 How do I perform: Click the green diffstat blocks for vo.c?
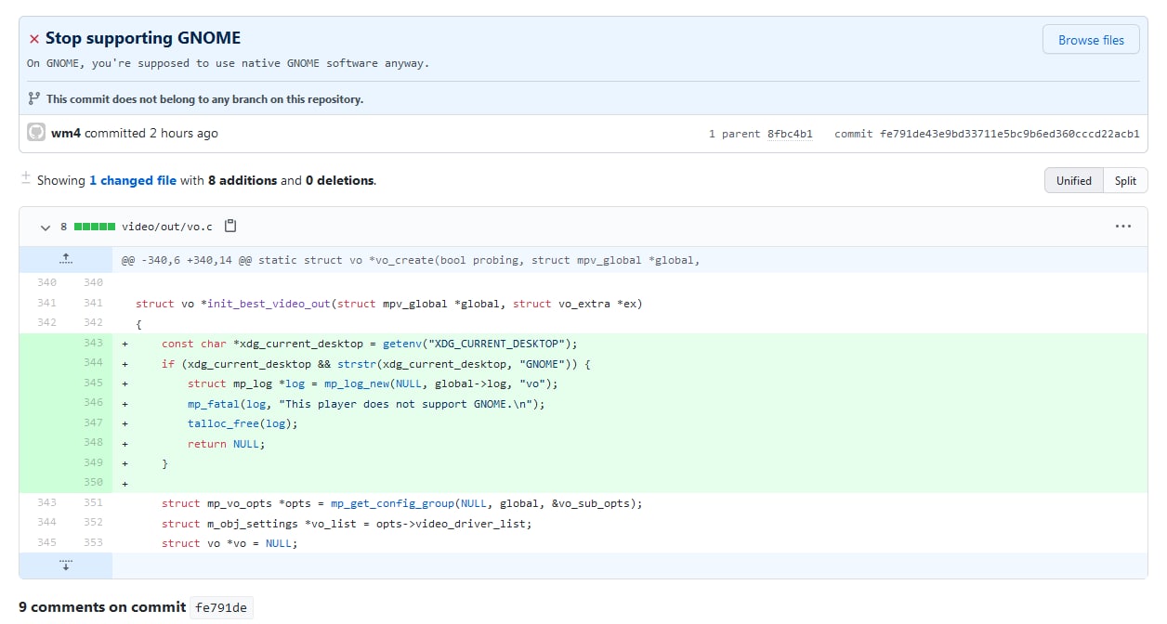[95, 227]
